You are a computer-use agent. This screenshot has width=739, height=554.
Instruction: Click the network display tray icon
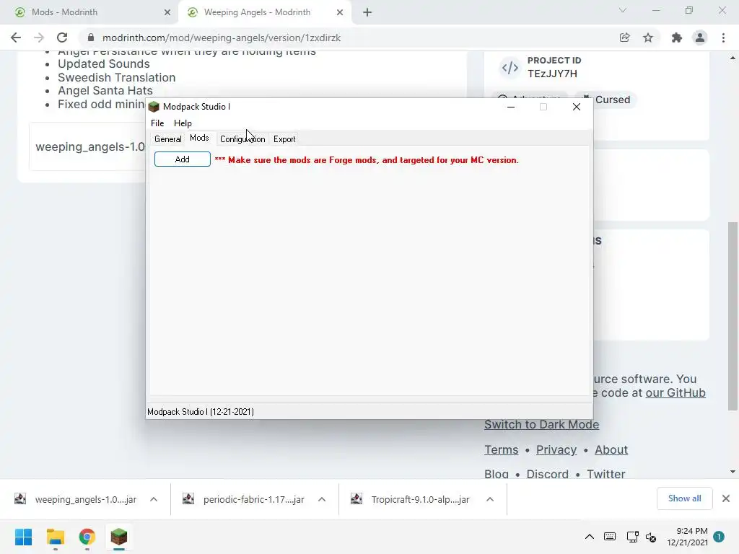pos(632,537)
